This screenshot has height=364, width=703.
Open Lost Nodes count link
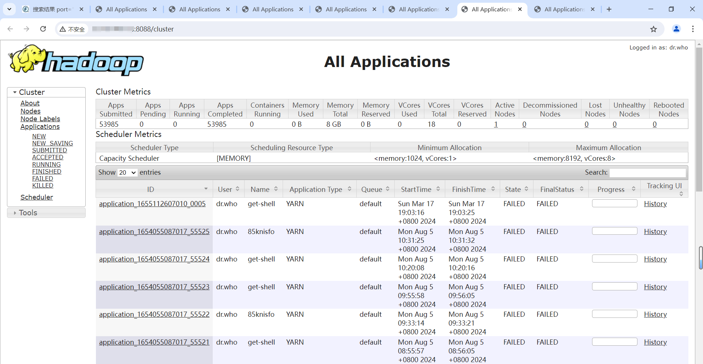tap(587, 124)
